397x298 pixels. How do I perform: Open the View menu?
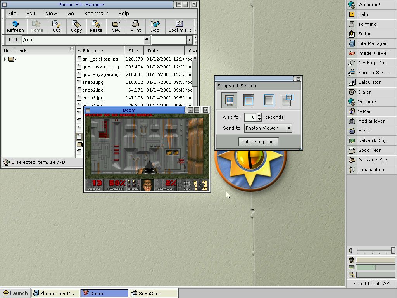[x=51, y=13]
